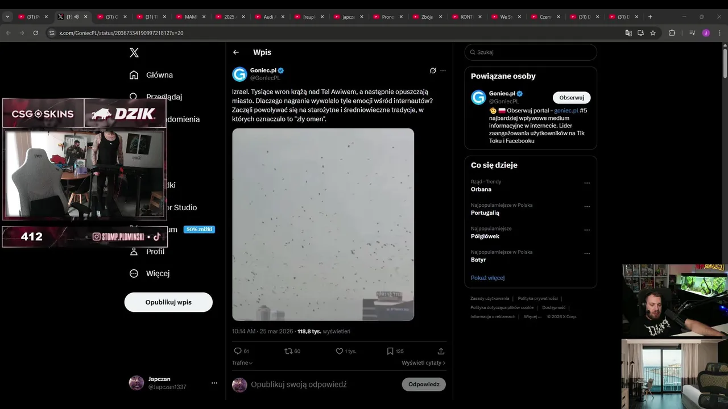
Task: Like the post via heart icon
Action: pos(339,351)
